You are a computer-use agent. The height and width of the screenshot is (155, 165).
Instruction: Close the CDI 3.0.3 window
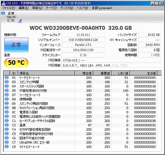(161, 3)
